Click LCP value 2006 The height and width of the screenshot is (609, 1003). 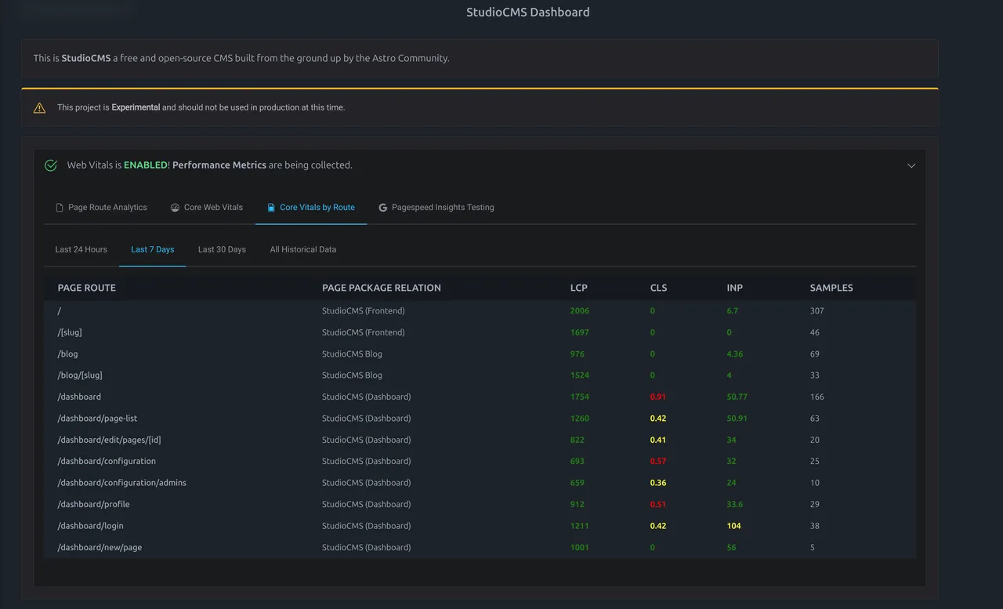580,311
